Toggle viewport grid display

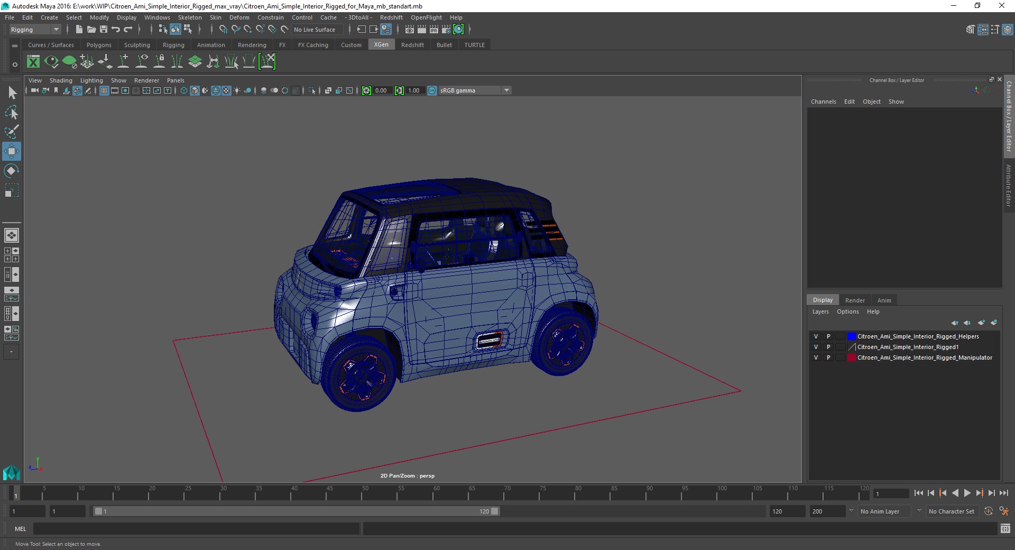pyautogui.click(x=104, y=91)
